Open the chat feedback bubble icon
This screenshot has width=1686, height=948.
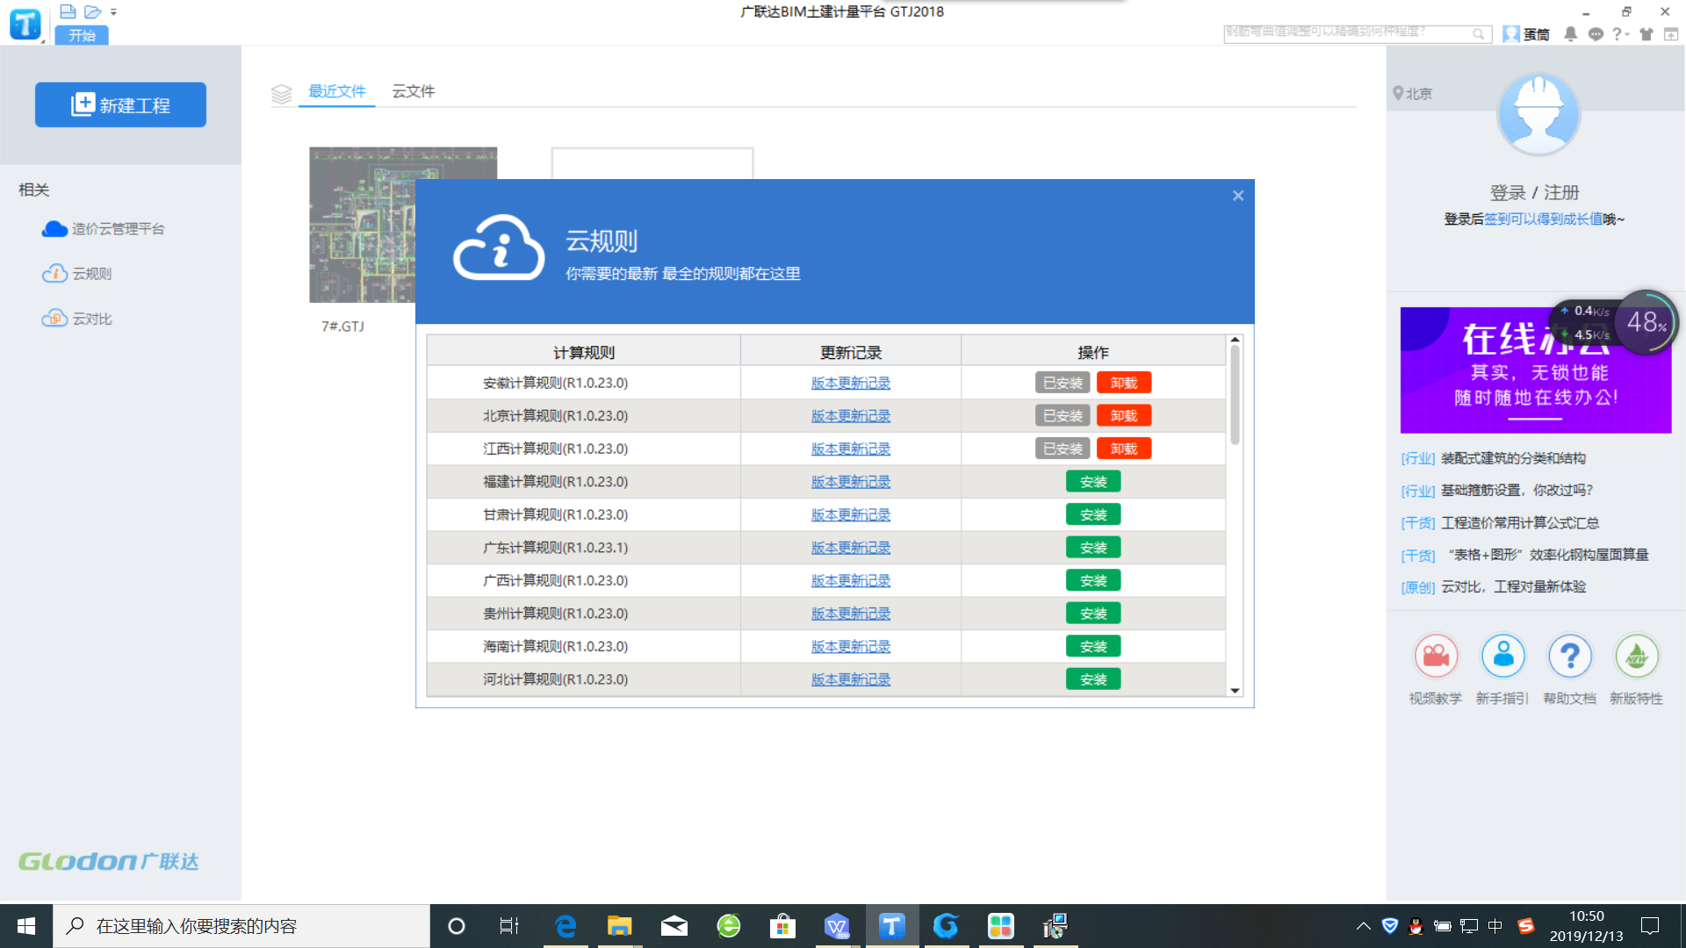click(1596, 34)
